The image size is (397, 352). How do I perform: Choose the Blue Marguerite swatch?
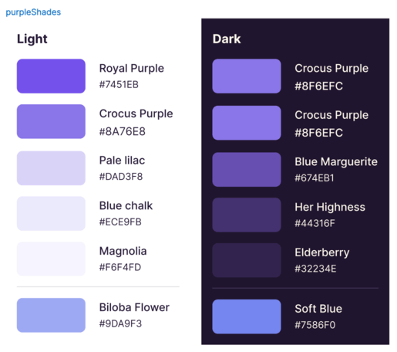click(x=247, y=170)
